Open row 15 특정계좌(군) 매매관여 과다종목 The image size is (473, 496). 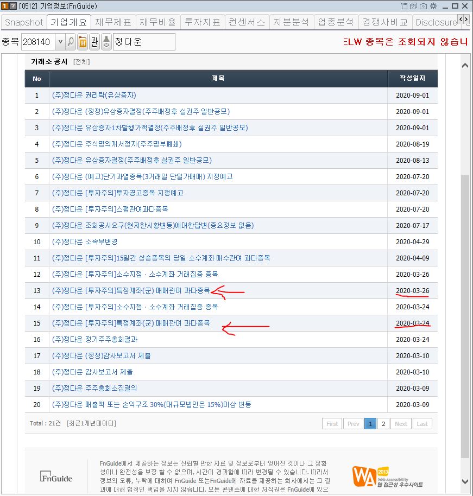coord(131,323)
